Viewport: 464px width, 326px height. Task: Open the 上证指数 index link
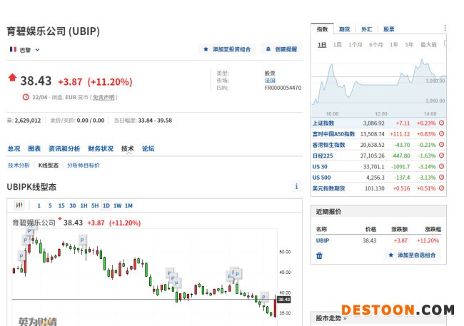click(x=323, y=123)
